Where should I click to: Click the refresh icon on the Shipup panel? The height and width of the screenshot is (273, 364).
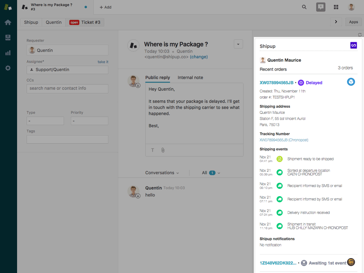tap(360, 34)
